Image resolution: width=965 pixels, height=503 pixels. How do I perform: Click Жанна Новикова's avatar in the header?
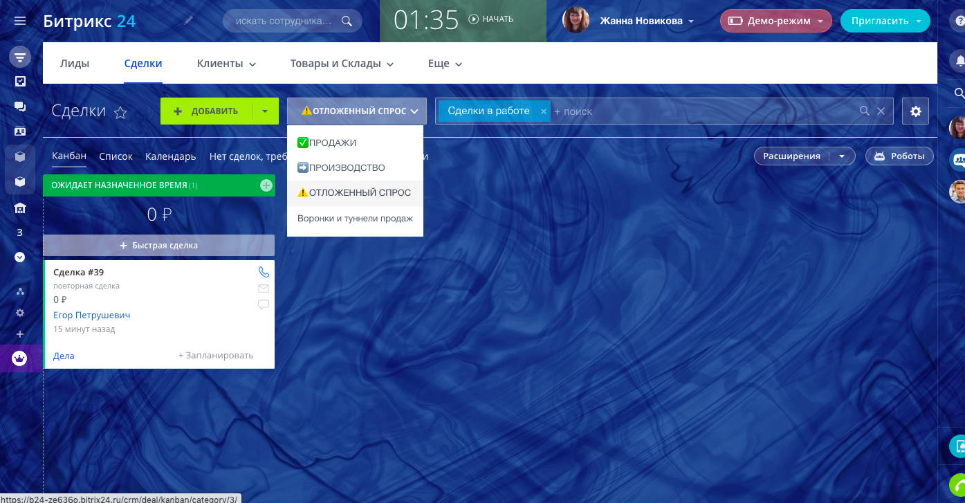576,21
